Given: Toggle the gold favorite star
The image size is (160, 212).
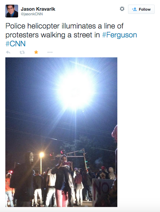Looking at the screenshot, I should 36,52.
